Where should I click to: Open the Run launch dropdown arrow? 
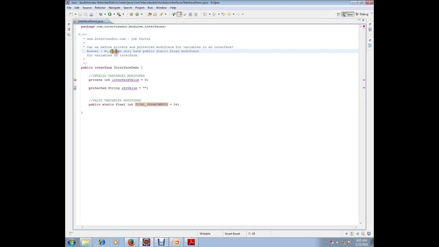[x=114, y=14]
